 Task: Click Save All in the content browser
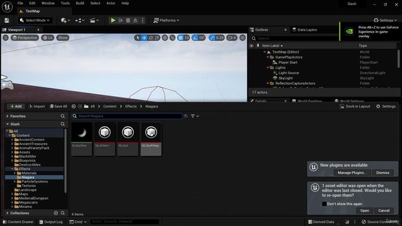point(58,106)
